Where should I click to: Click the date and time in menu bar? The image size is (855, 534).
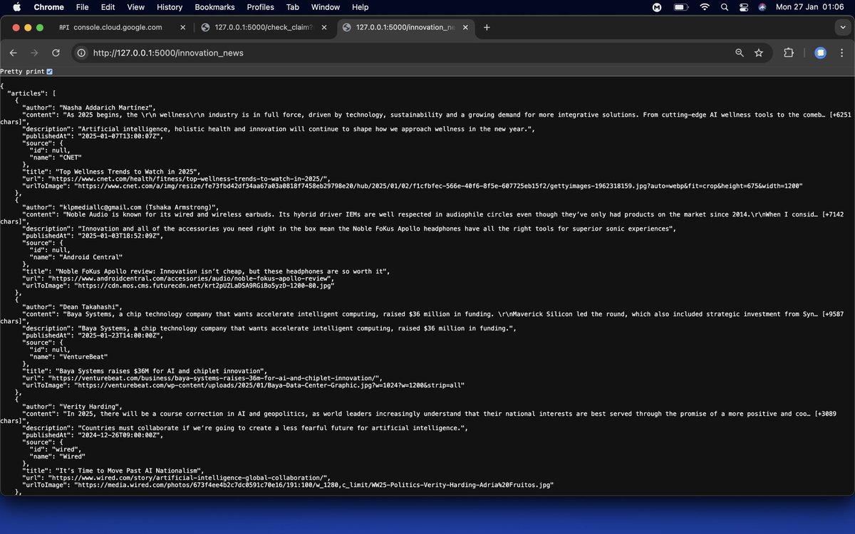(810, 7)
